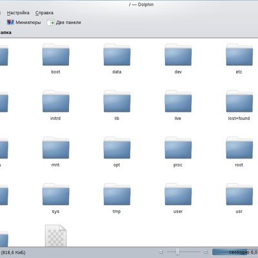Select the lib folder icon
Screen dimensions: 258x258
click(117, 101)
